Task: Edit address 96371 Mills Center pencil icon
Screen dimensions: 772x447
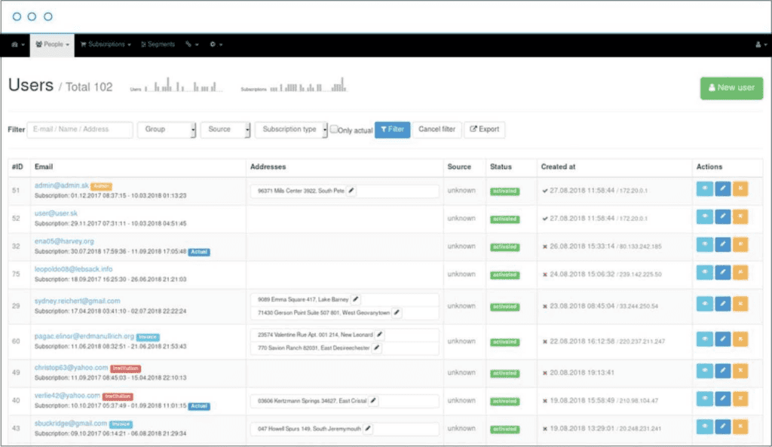Action: 351,191
